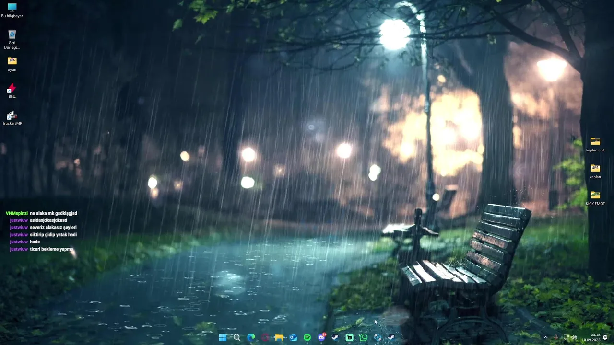The height and width of the screenshot is (345, 614).
Task: Open File Explorer from the taskbar
Action: [279, 337]
